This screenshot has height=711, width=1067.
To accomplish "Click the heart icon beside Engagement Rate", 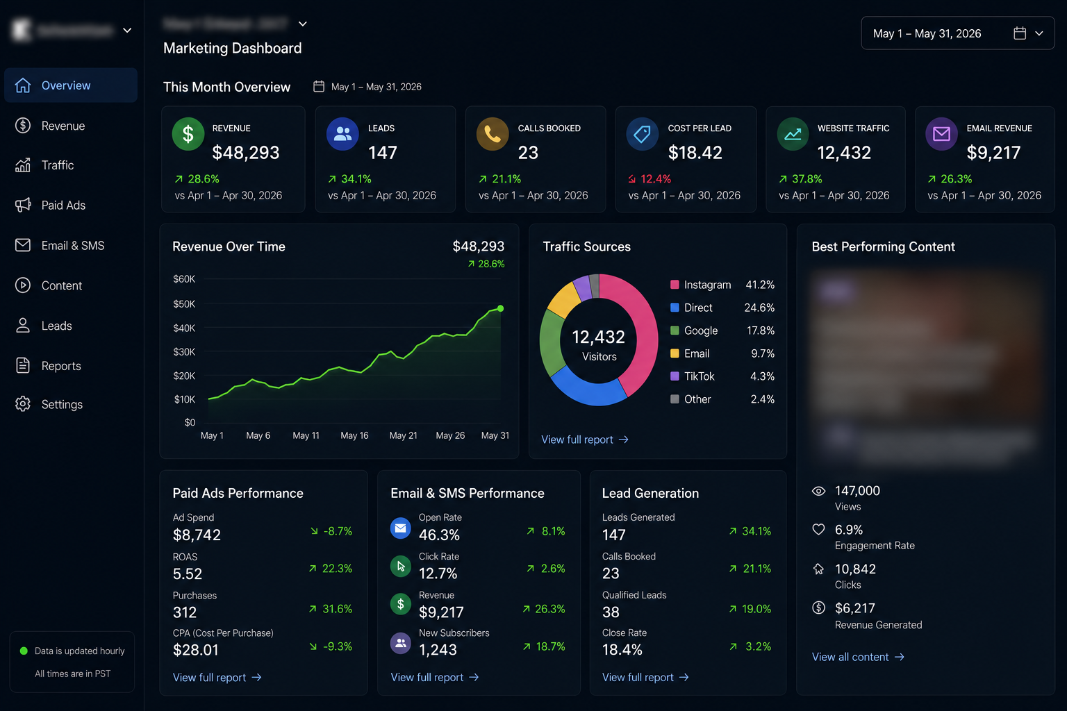I will point(819,530).
